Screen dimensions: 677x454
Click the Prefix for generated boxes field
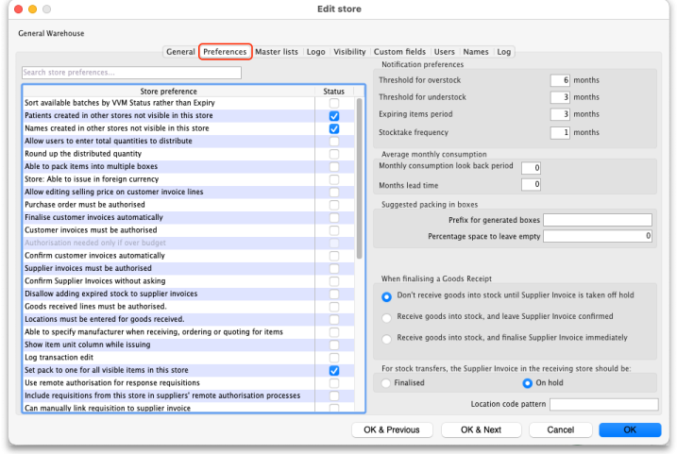click(x=597, y=220)
